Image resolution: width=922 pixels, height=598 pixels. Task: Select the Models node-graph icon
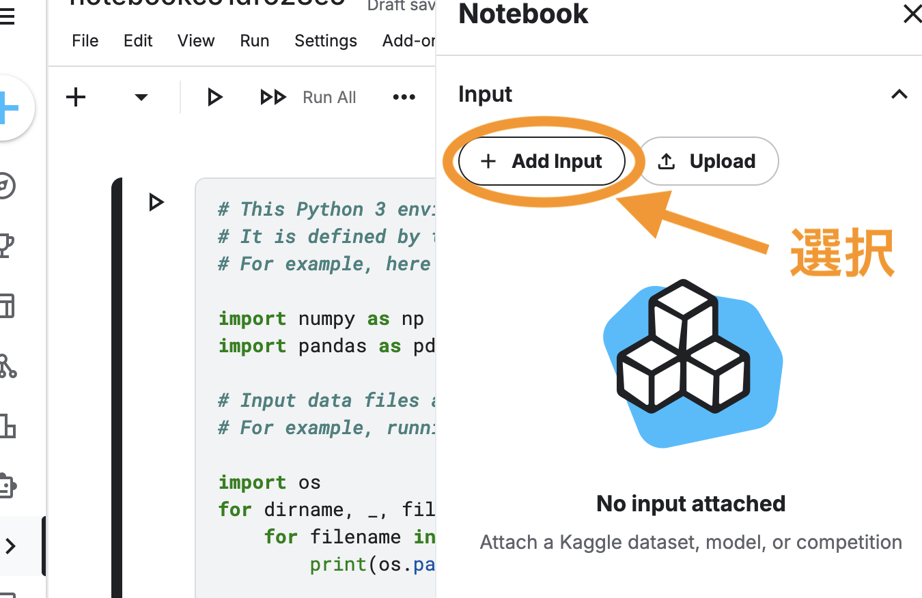point(8,366)
